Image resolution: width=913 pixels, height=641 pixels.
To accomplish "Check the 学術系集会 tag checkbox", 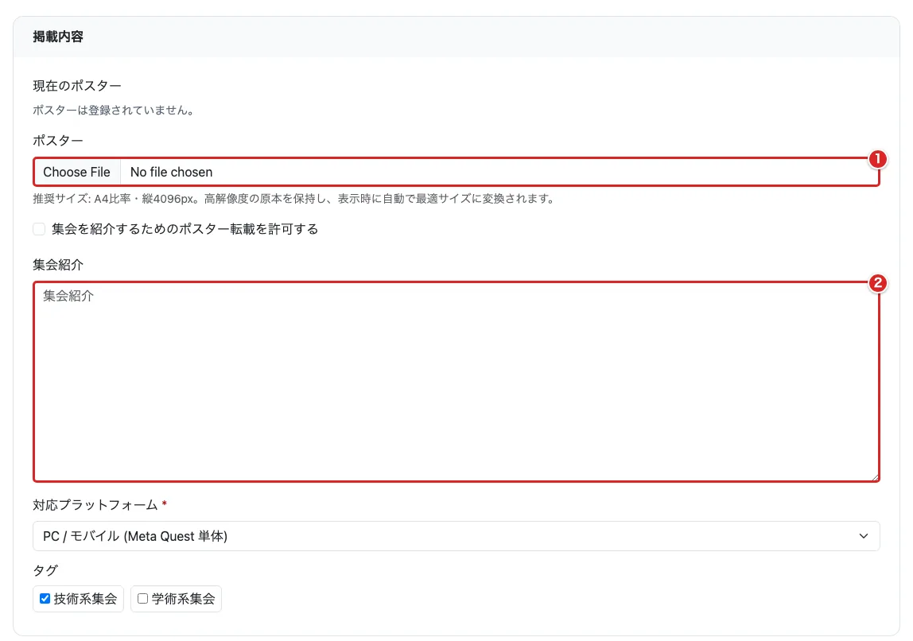I will [142, 599].
